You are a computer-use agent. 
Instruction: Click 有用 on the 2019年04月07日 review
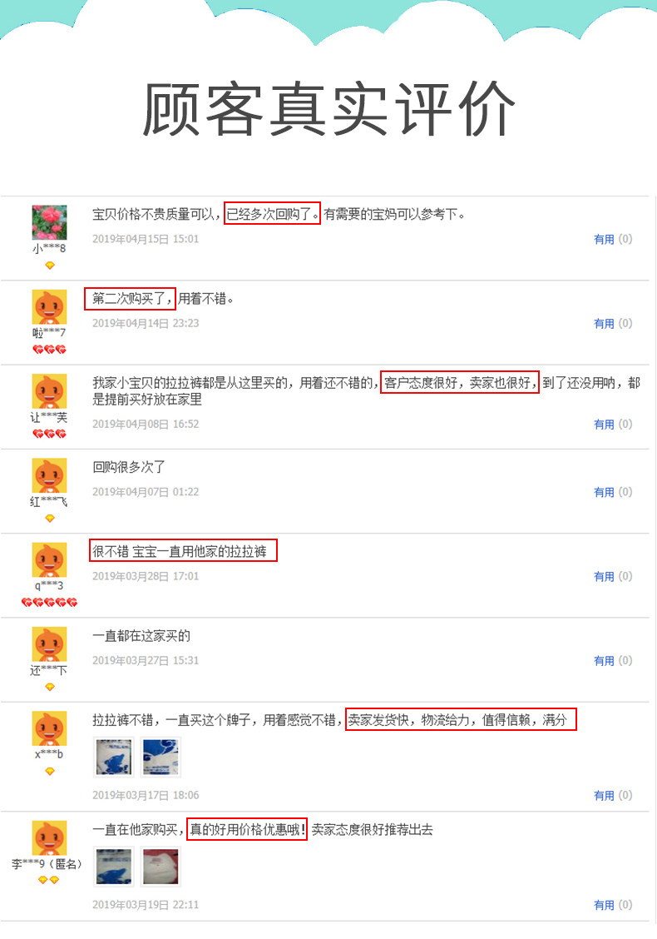click(604, 492)
